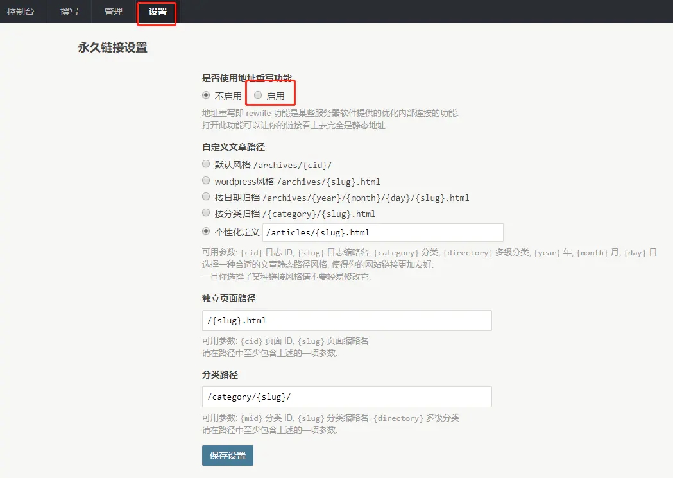Open the 控制台 menu
Image resolution: width=673 pixels, height=478 pixels.
point(21,12)
